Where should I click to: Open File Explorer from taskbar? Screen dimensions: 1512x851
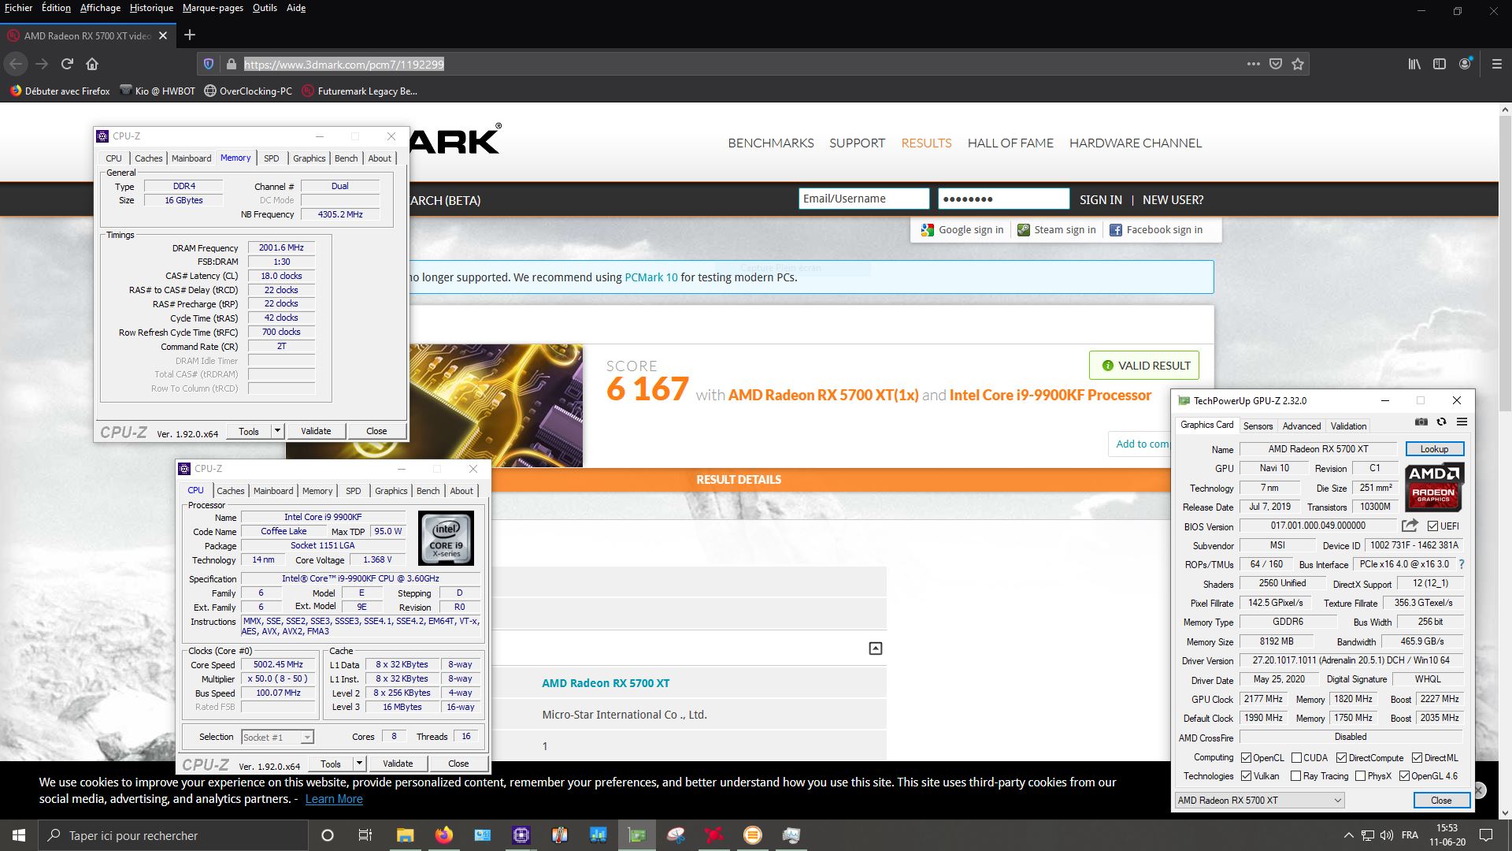coord(405,835)
